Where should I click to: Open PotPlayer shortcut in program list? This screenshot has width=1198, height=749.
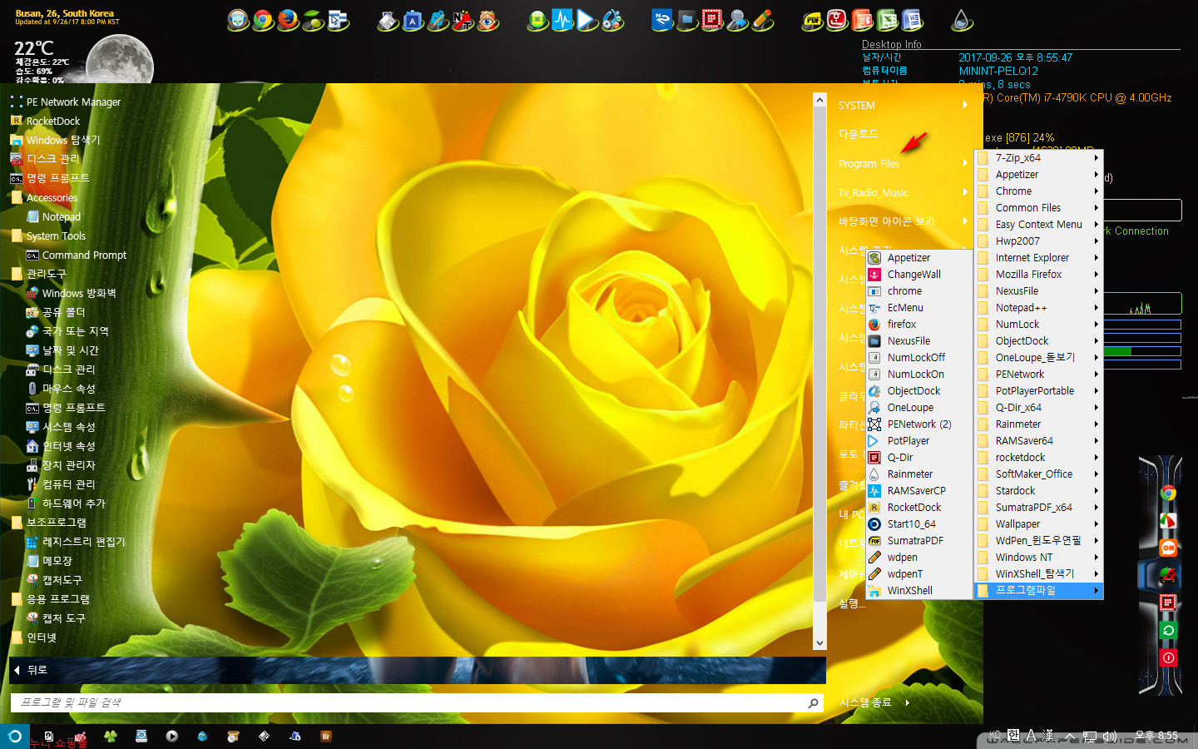point(908,441)
